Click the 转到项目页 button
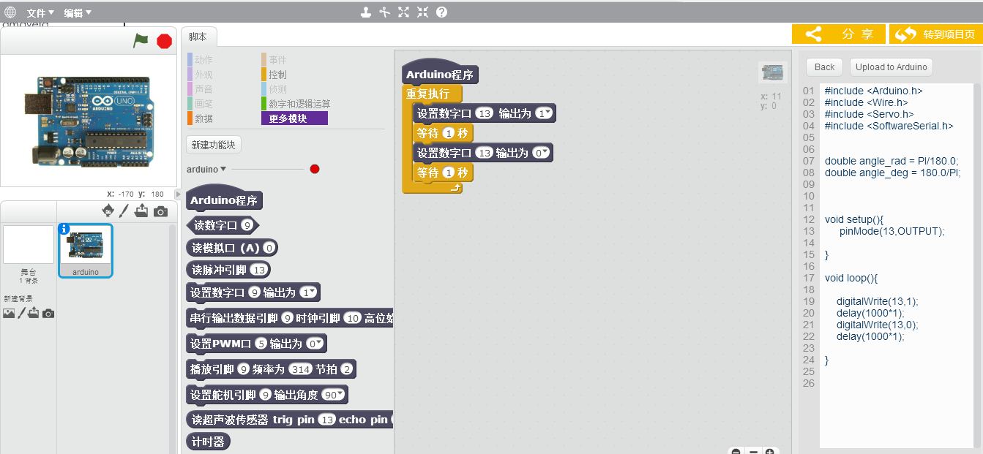Image resolution: width=983 pixels, height=454 pixels. (x=935, y=34)
